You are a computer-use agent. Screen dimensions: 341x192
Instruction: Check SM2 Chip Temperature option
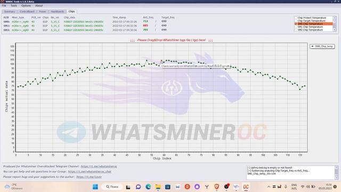coord(296,30)
